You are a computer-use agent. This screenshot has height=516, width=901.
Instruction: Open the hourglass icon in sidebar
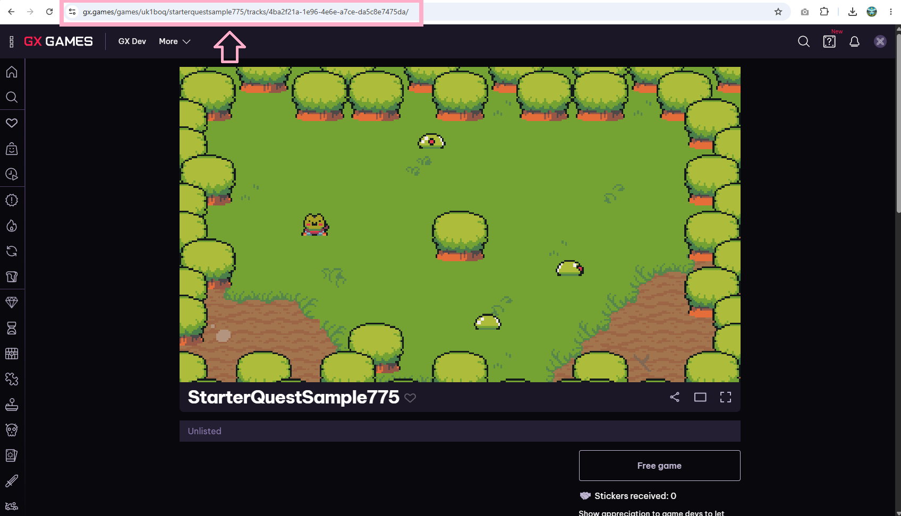pos(12,328)
